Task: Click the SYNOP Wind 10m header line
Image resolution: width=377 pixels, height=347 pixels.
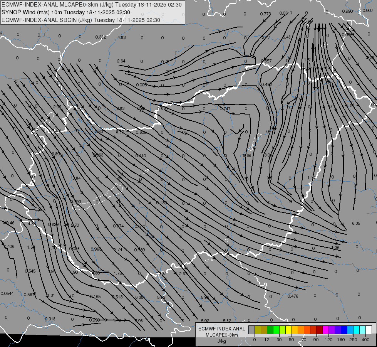Action: (66, 12)
